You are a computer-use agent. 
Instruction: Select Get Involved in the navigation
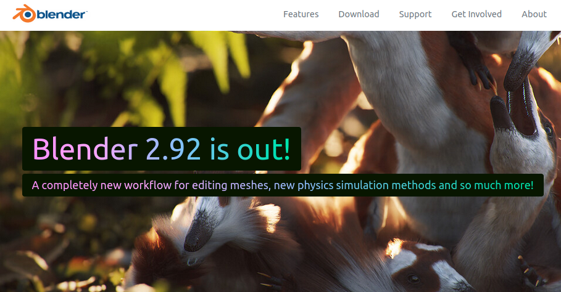(x=476, y=14)
